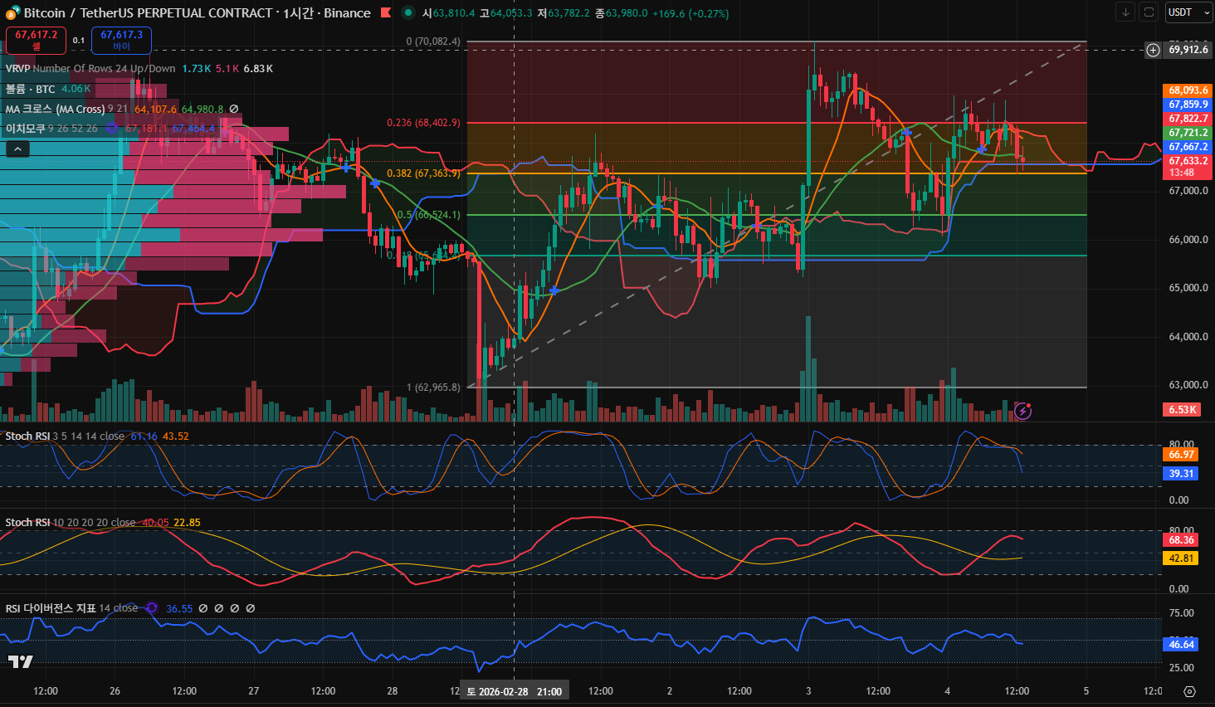The width and height of the screenshot is (1215, 707).
Task: Click the orange 68,093.6 price label
Action: click(1188, 90)
